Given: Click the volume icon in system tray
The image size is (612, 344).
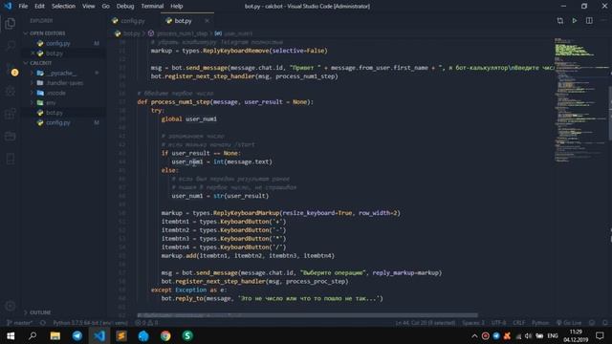Looking at the screenshot, I should (x=528, y=335).
